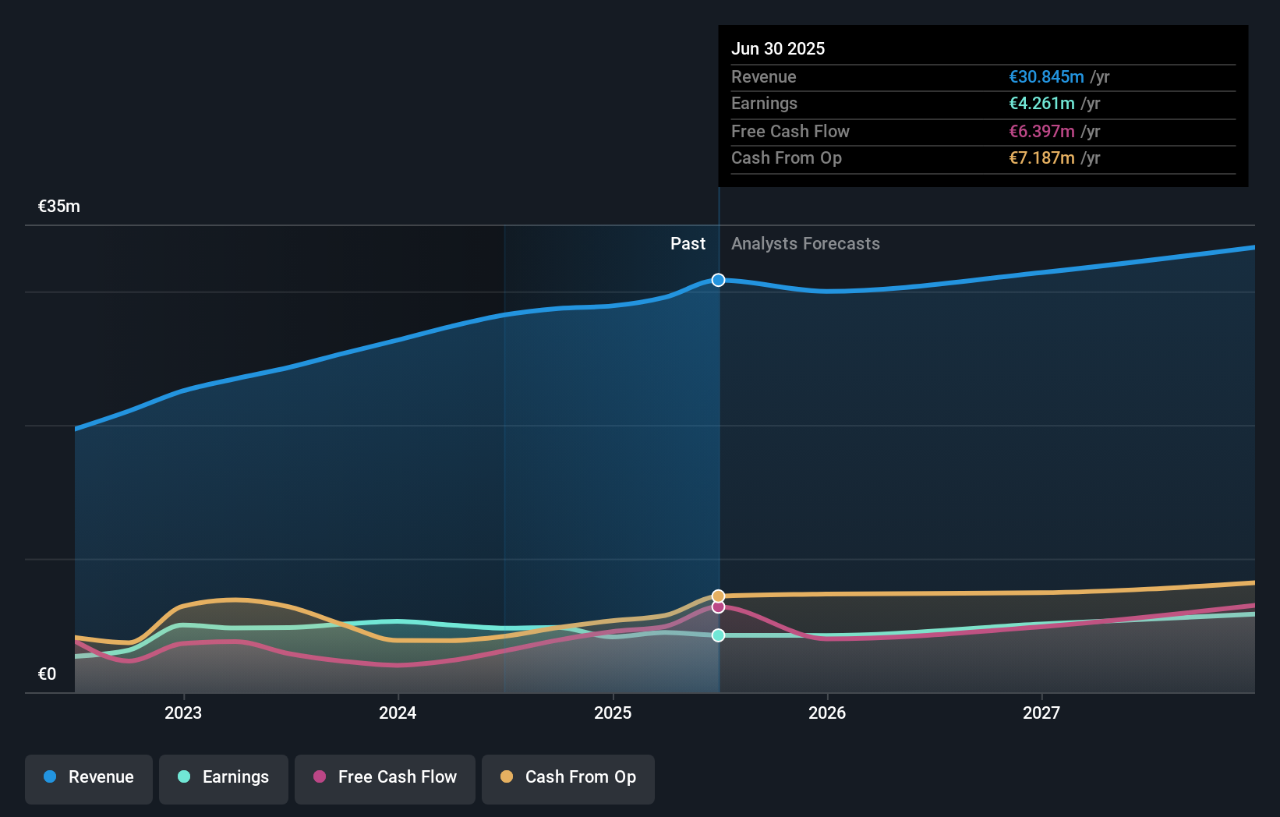Image resolution: width=1280 pixels, height=817 pixels.
Task: Select the orange Cash From Op data point marker
Action: (x=718, y=596)
